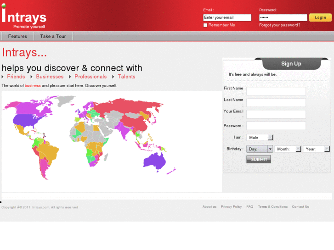Viewport: 334px width, 250px height.
Task: Click the arrow bullet before Friends
Action: (3, 77)
